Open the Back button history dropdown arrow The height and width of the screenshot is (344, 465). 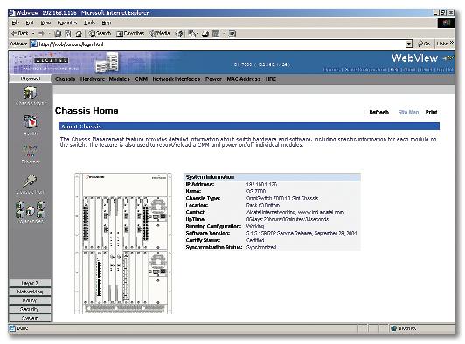pos(33,34)
